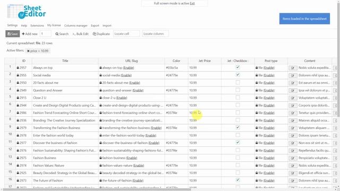Check Jet Checkbox for 20 Facts about me
The image size is (340, 191).
tap(237, 83)
